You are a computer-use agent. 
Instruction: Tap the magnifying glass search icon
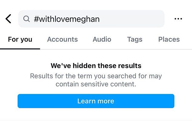tap(26, 19)
